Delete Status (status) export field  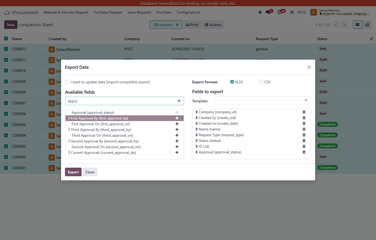304,141
